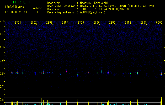Click the 2353 time marker

click(49, 22)
